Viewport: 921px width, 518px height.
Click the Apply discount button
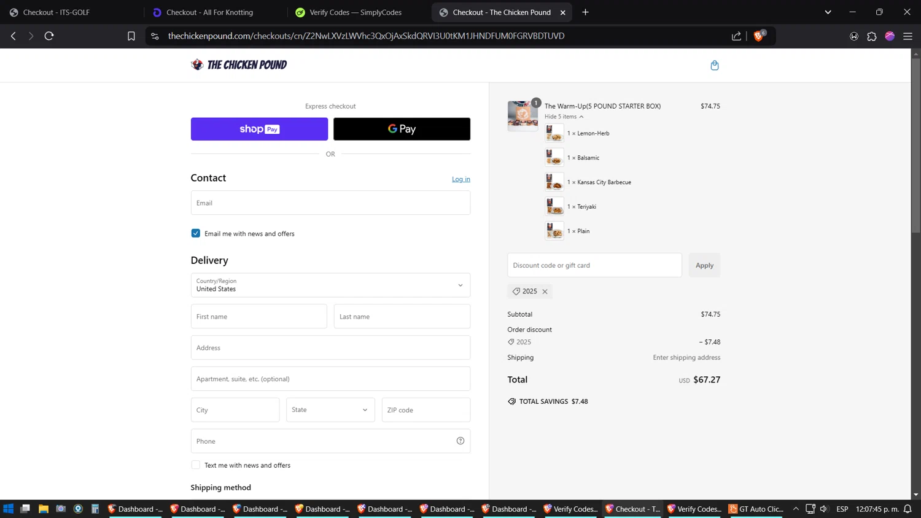(704, 265)
